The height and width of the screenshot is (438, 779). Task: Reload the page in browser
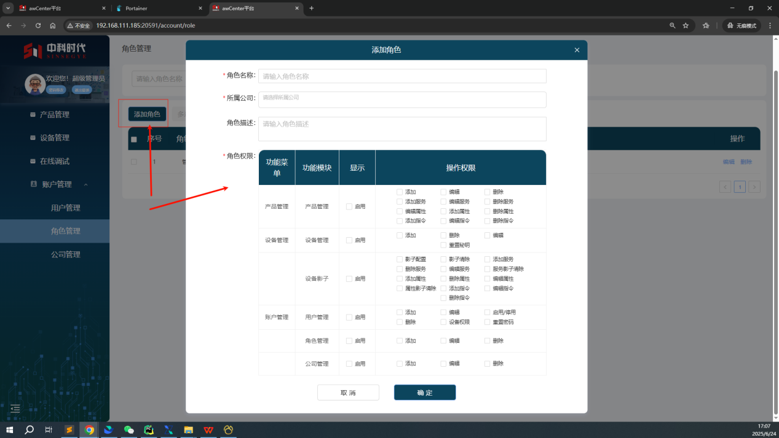tap(38, 26)
